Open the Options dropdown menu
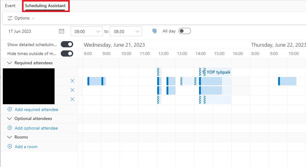 (x=21, y=18)
